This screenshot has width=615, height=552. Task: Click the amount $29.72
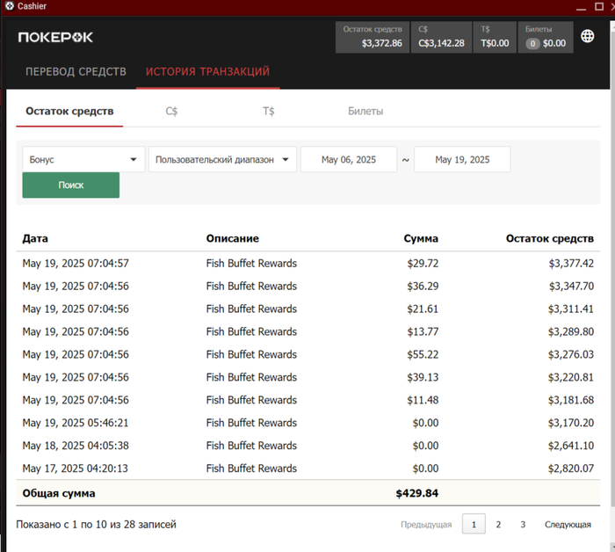[423, 263]
